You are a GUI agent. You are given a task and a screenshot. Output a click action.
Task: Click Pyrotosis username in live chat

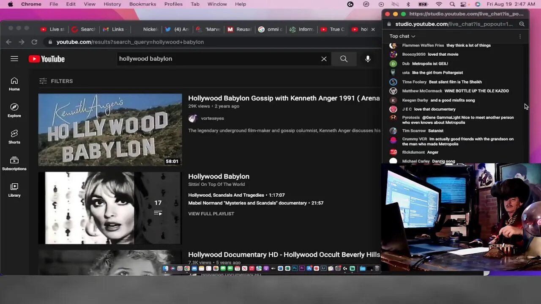click(411, 118)
